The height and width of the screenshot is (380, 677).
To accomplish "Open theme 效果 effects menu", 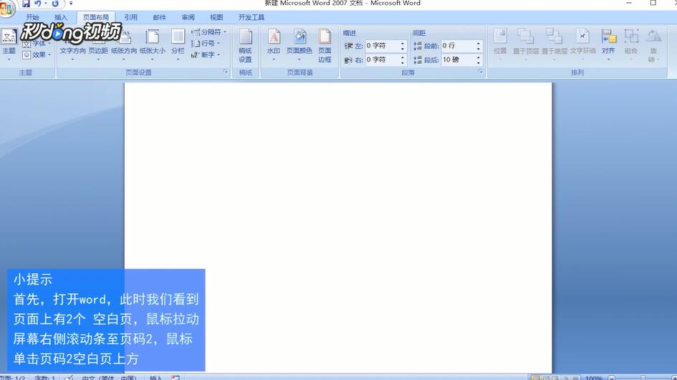I will (x=37, y=55).
